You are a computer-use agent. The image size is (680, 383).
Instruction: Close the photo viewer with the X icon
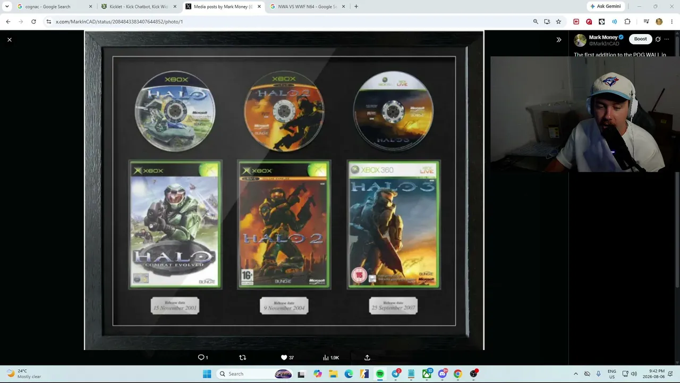(x=10, y=40)
